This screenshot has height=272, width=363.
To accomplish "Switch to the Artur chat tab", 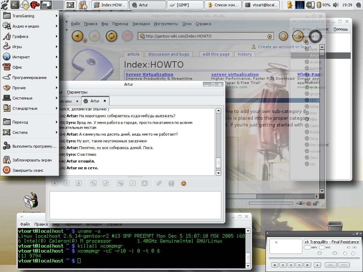I will point(95,101).
